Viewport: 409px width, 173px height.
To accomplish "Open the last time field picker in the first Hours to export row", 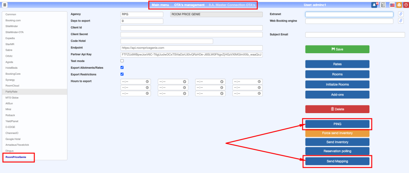I will click(259, 82).
